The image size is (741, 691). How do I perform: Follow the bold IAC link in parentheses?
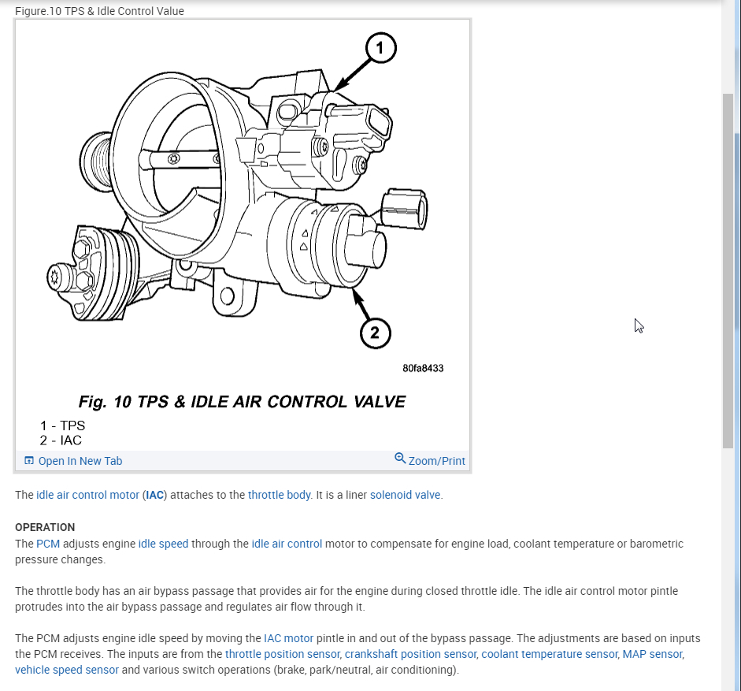click(155, 495)
